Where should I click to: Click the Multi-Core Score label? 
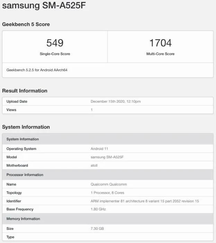(x=160, y=54)
